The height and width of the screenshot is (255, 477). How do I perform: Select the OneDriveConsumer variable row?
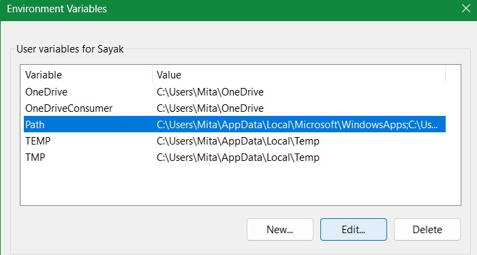pos(234,108)
